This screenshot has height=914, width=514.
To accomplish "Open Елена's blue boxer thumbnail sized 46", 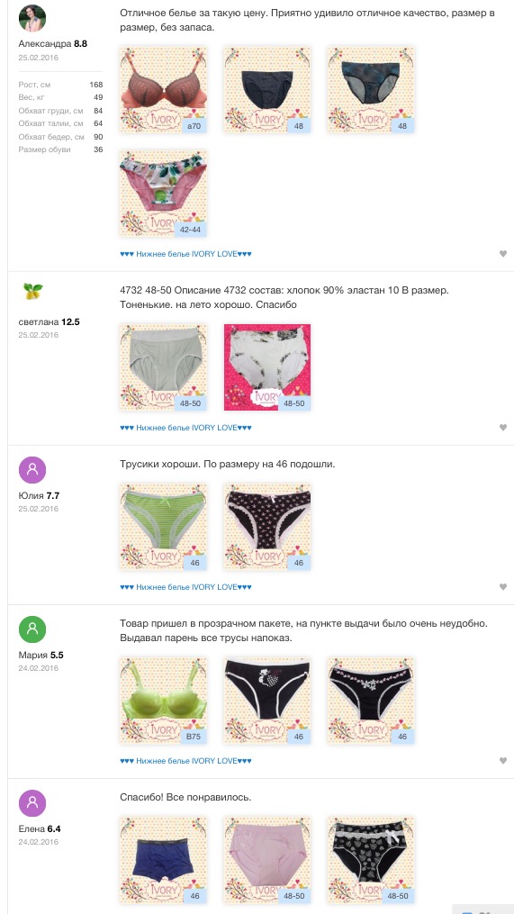I will [163, 860].
